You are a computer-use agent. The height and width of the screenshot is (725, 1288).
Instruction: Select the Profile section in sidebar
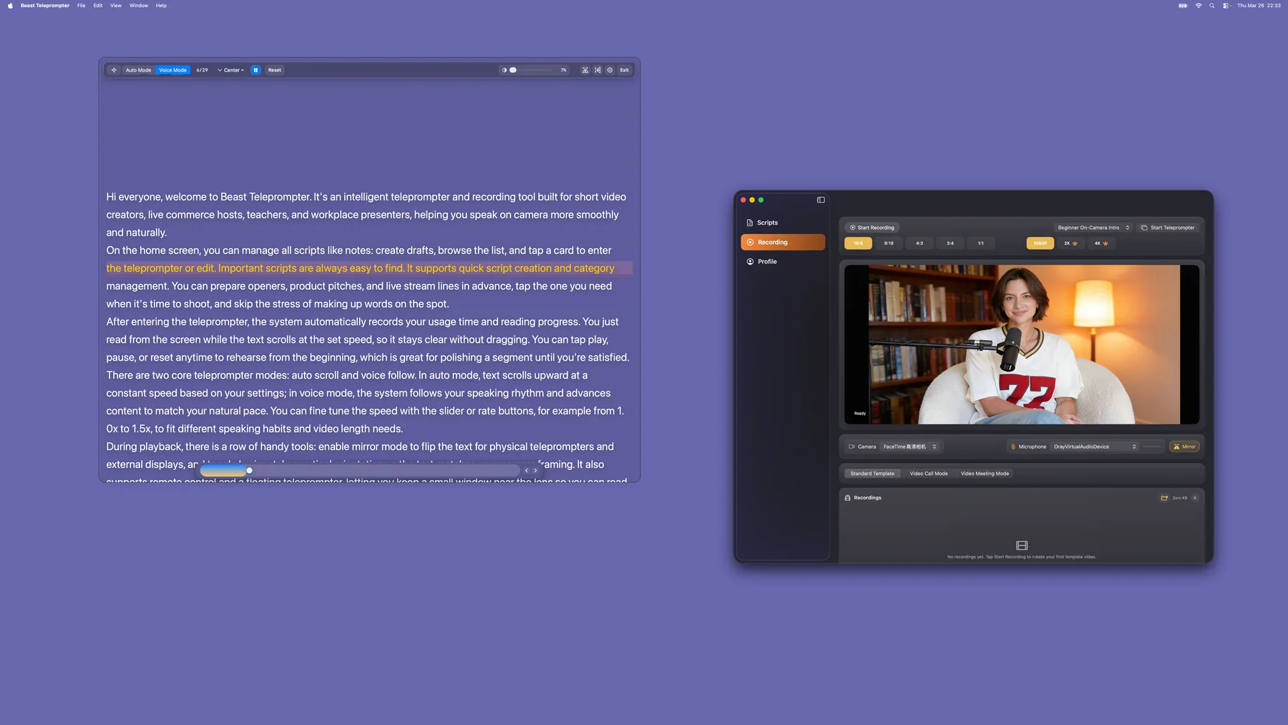click(766, 261)
